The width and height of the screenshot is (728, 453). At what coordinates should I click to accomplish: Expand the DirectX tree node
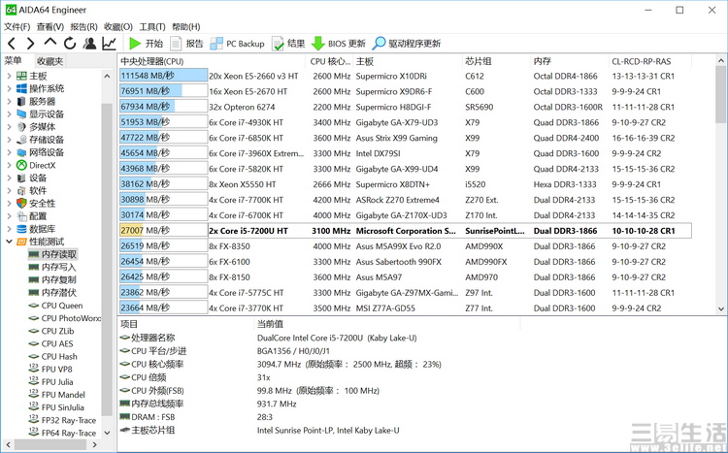[10, 165]
